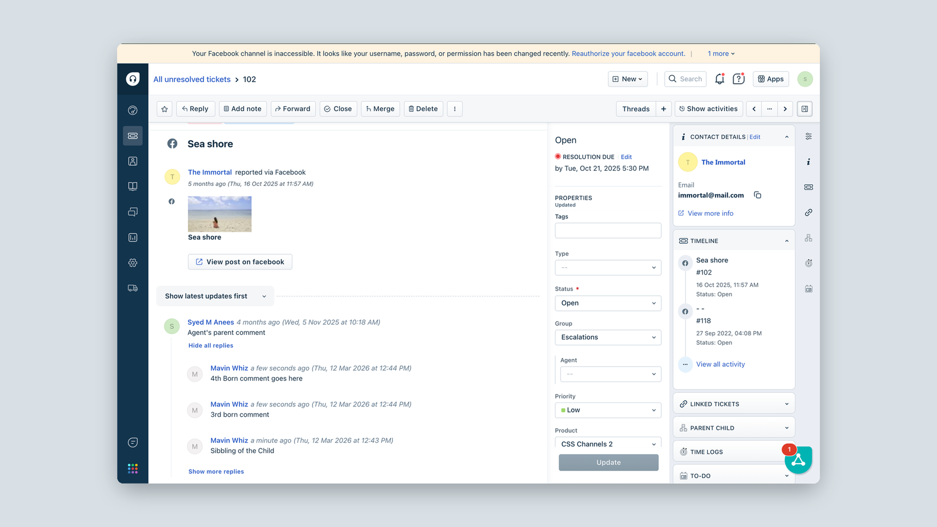Expand the Parent Child section
937x527 pixels.
734,428
